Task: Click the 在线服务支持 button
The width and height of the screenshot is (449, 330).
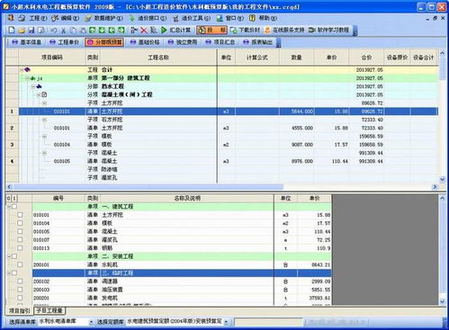Action: (284, 30)
